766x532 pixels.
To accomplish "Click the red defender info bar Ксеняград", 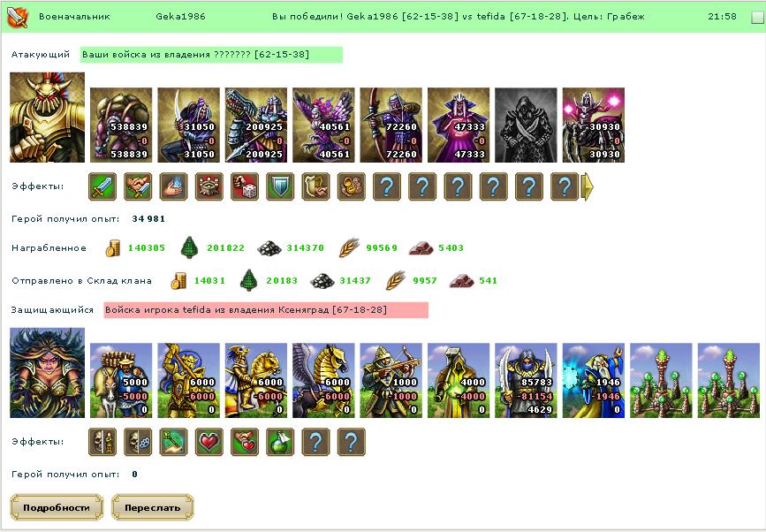I will pyautogui.click(x=266, y=310).
